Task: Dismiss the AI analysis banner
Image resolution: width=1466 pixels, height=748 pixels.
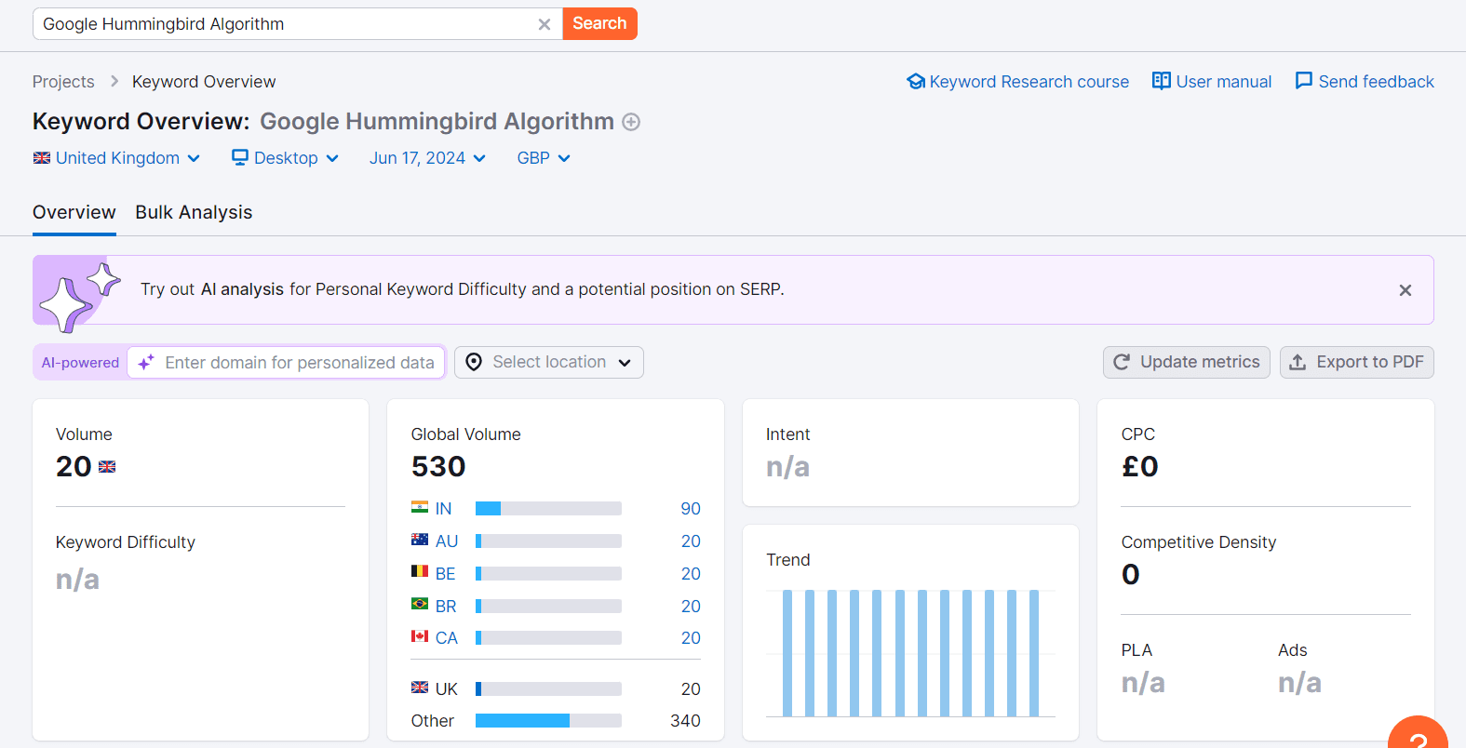Action: (1405, 290)
